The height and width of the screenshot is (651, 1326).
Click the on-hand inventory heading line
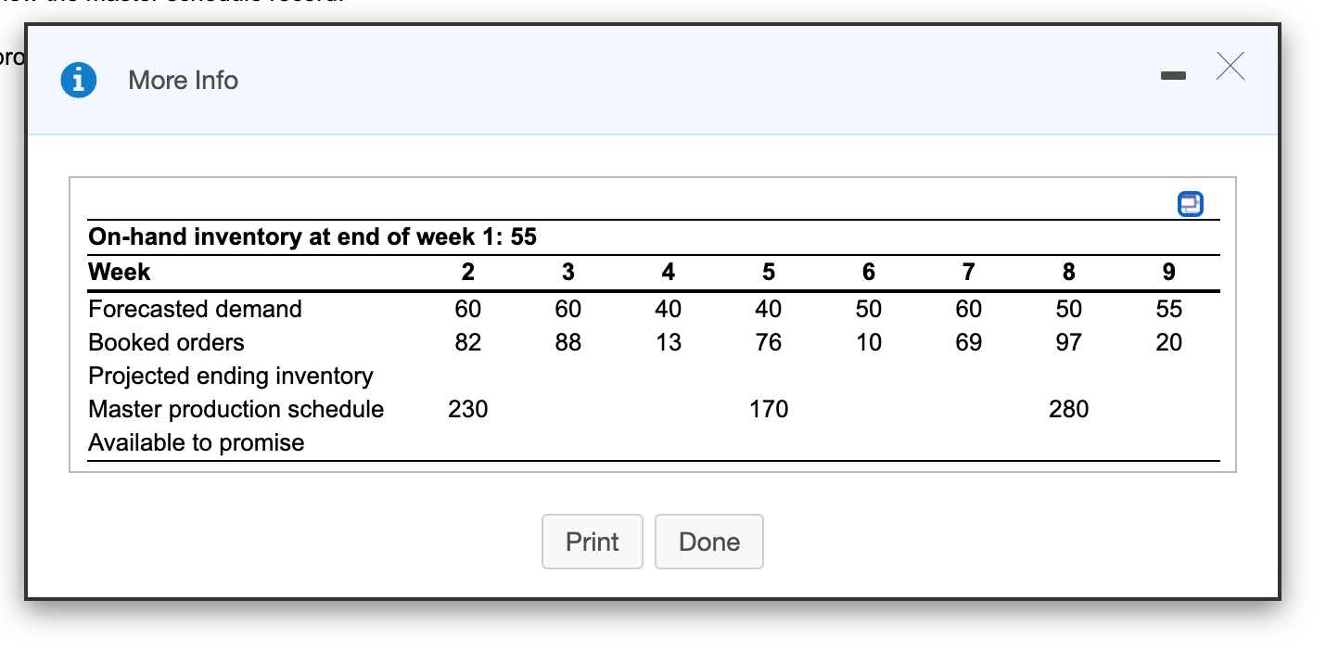[x=312, y=236]
